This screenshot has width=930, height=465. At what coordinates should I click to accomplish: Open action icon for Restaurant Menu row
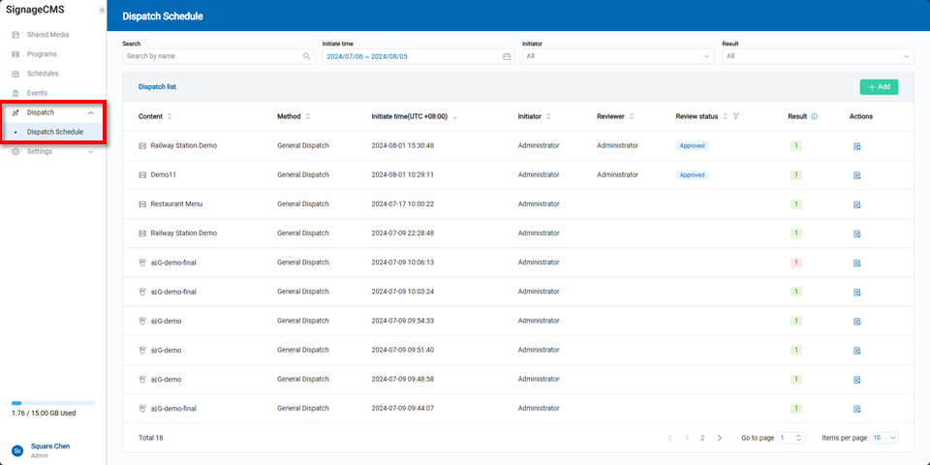857,204
